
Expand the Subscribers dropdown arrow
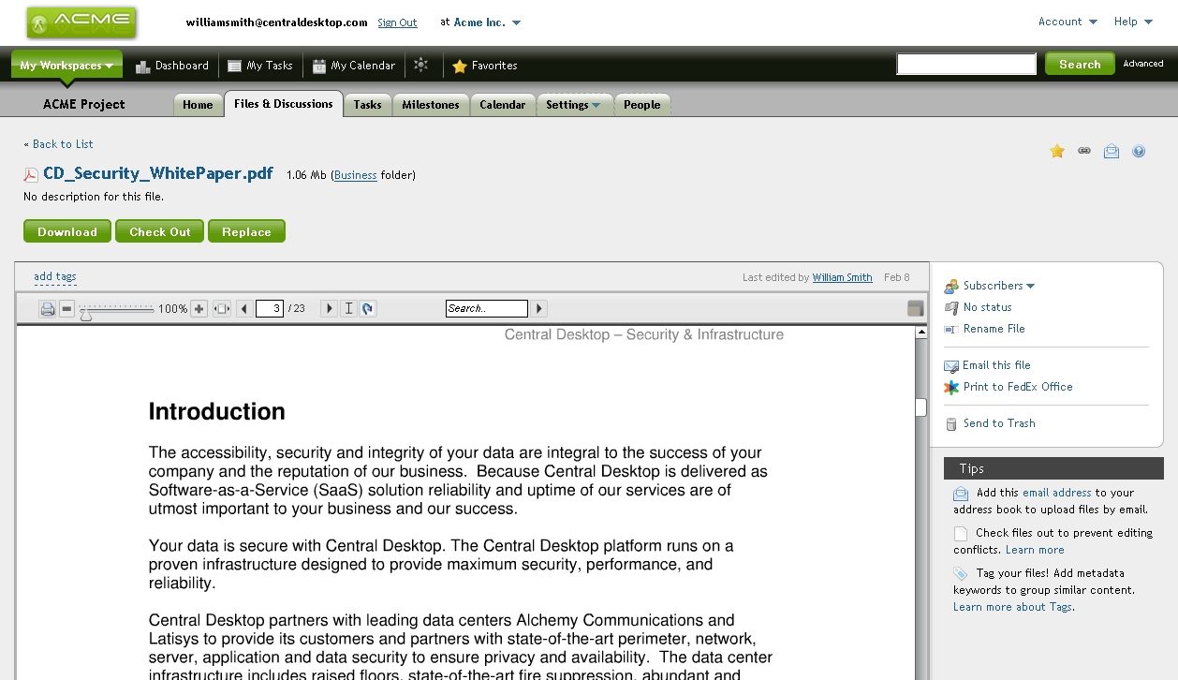1031,286
